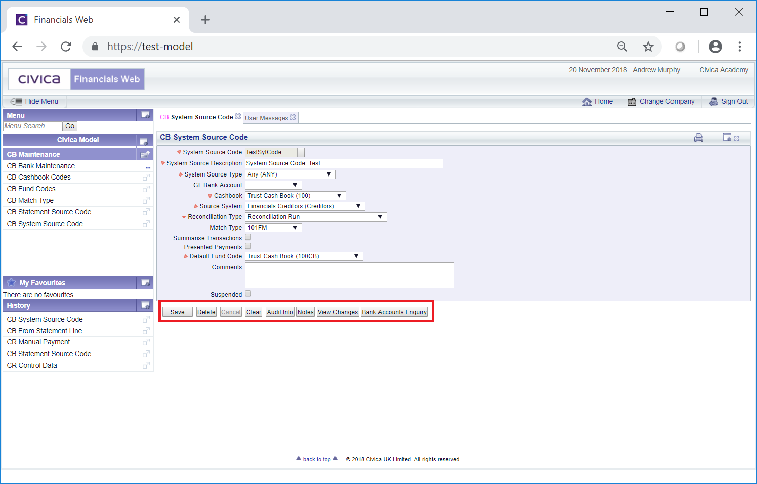Open CB Cashbook Codes in new window icon

click(x=146, y=178)
